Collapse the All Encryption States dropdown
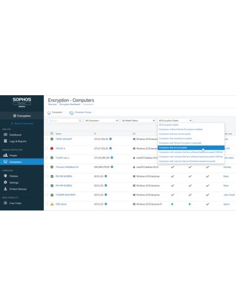Image resolution: width=236 pixels, height=306 pixels. point(175,121)
